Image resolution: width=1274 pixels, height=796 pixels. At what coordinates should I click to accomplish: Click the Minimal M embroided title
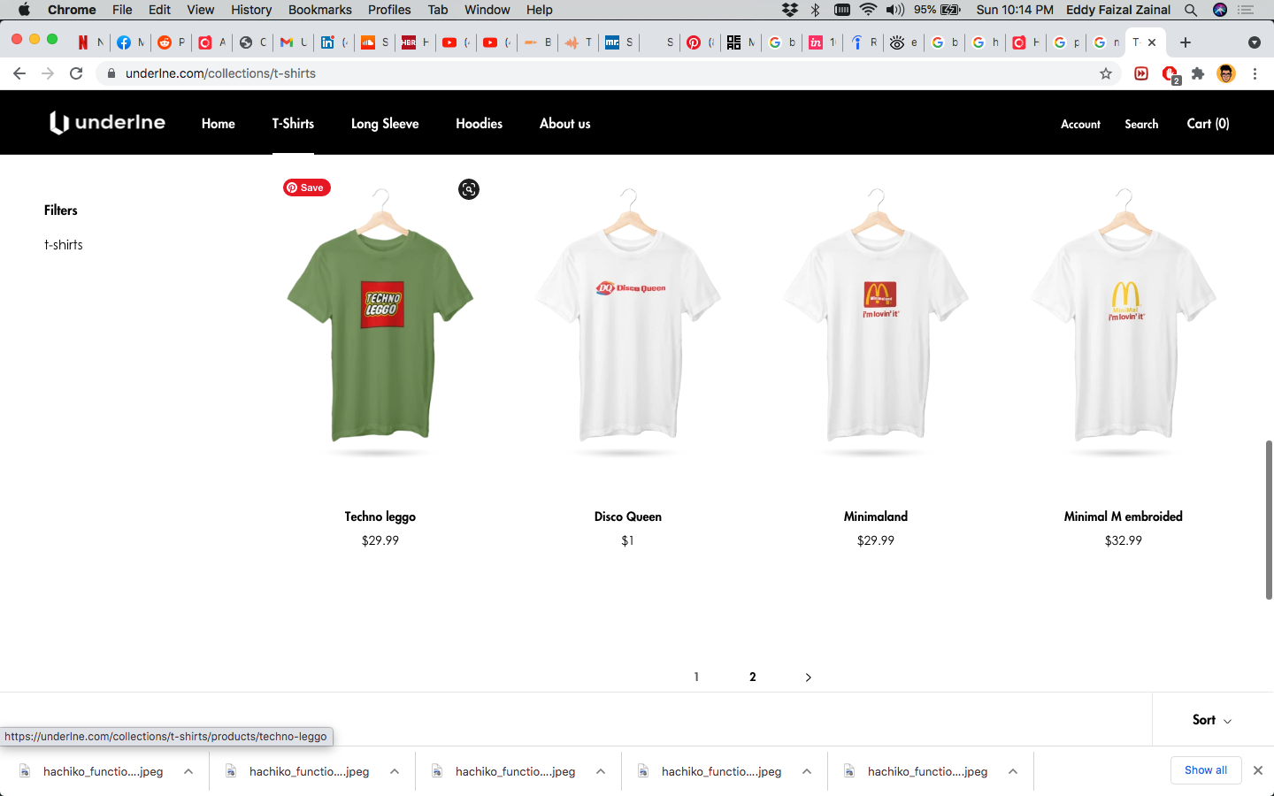[1124, 517]
